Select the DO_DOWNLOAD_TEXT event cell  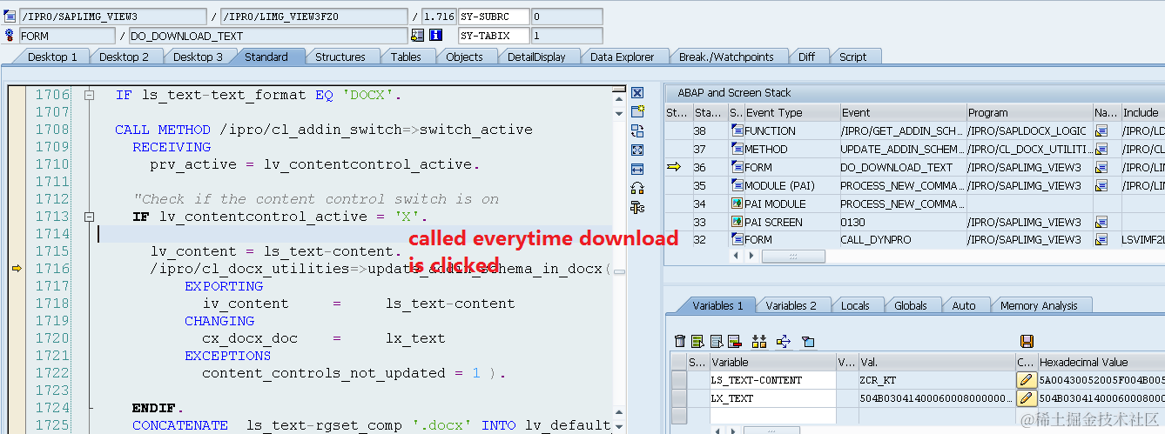pyautogui.click(x=903, y=167)
